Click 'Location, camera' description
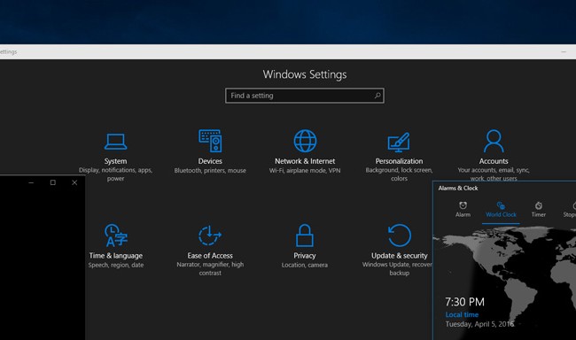 click(305, 265)
